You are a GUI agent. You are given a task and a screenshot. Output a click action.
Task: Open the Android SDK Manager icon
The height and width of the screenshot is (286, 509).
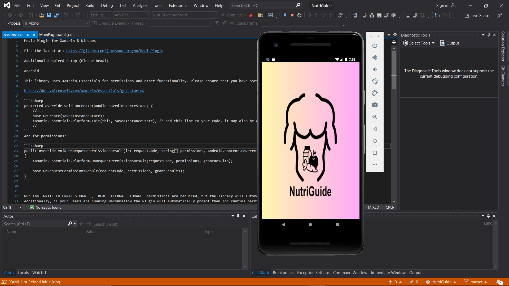click(x=372, y=15)
